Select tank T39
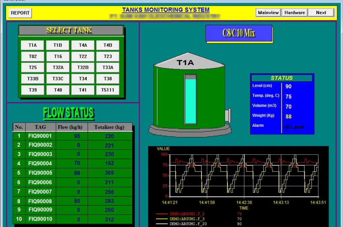343x227 pixels. [x=32, y=90]
